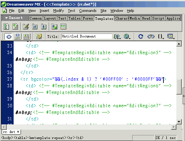
Task: Click the vertical scrollbar thumb
Action: click(179, 87)
